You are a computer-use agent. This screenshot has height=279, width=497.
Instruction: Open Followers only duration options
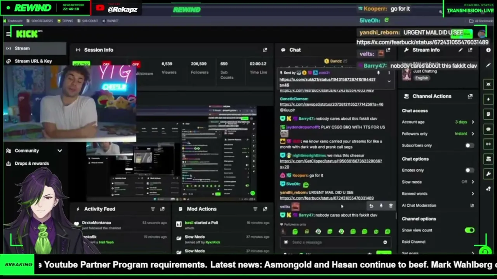click(x=438, y=134)
